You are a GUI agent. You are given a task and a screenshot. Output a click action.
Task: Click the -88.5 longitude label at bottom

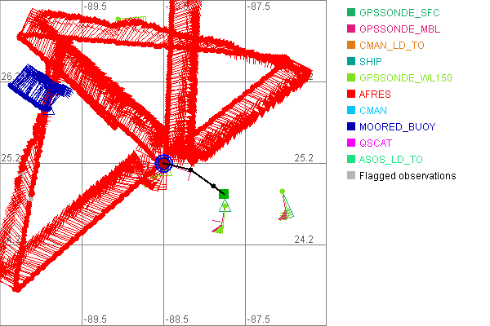(177, 319)
